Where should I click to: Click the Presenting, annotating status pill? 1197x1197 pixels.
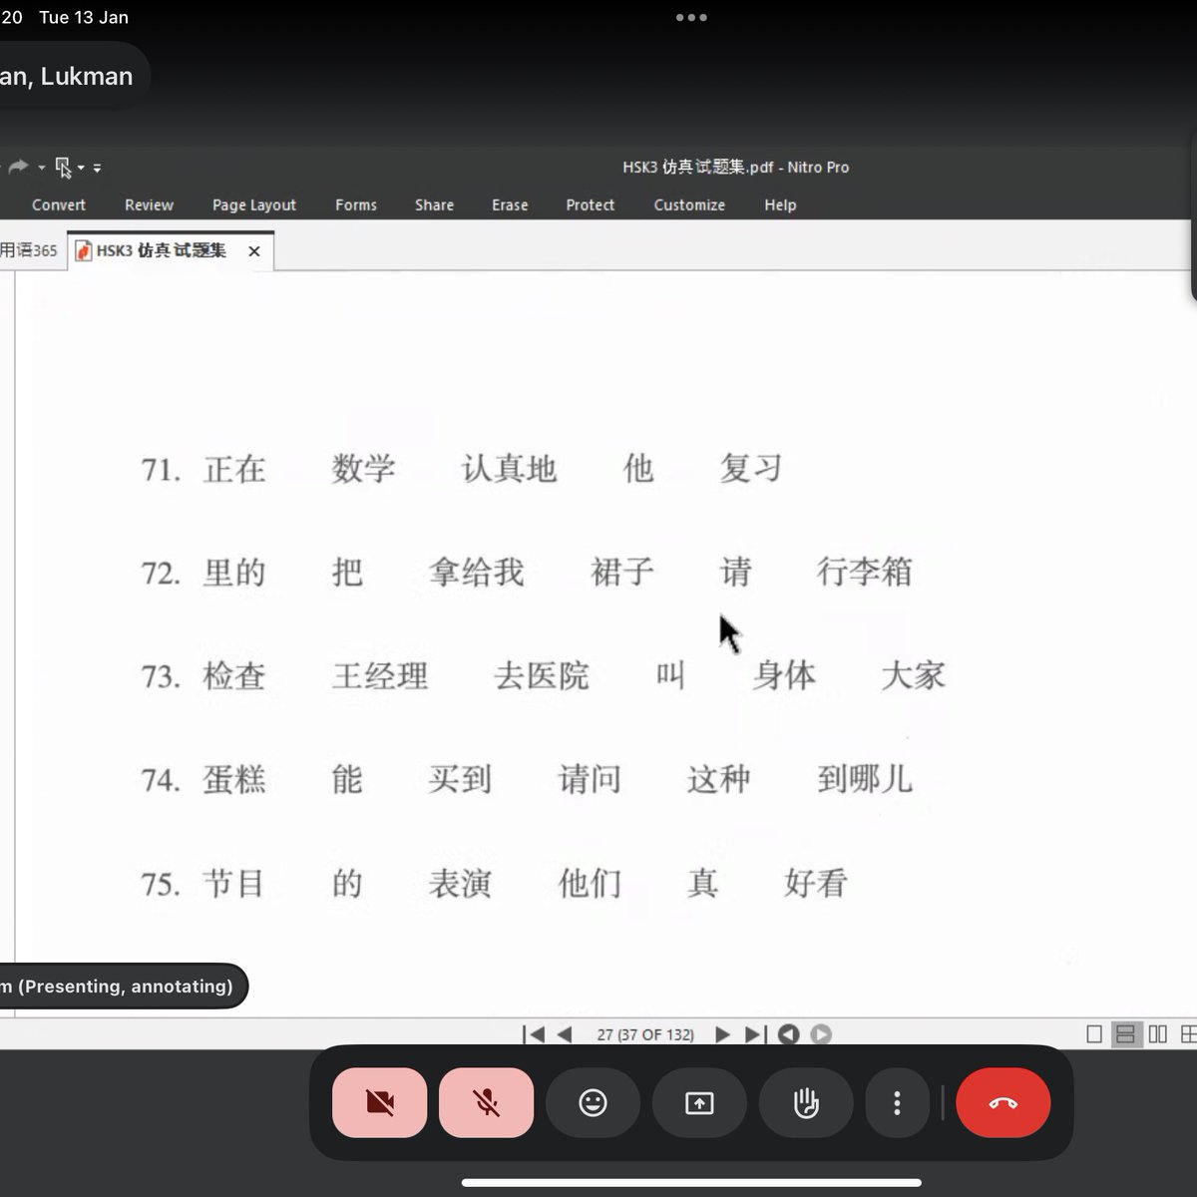[122, 987]
